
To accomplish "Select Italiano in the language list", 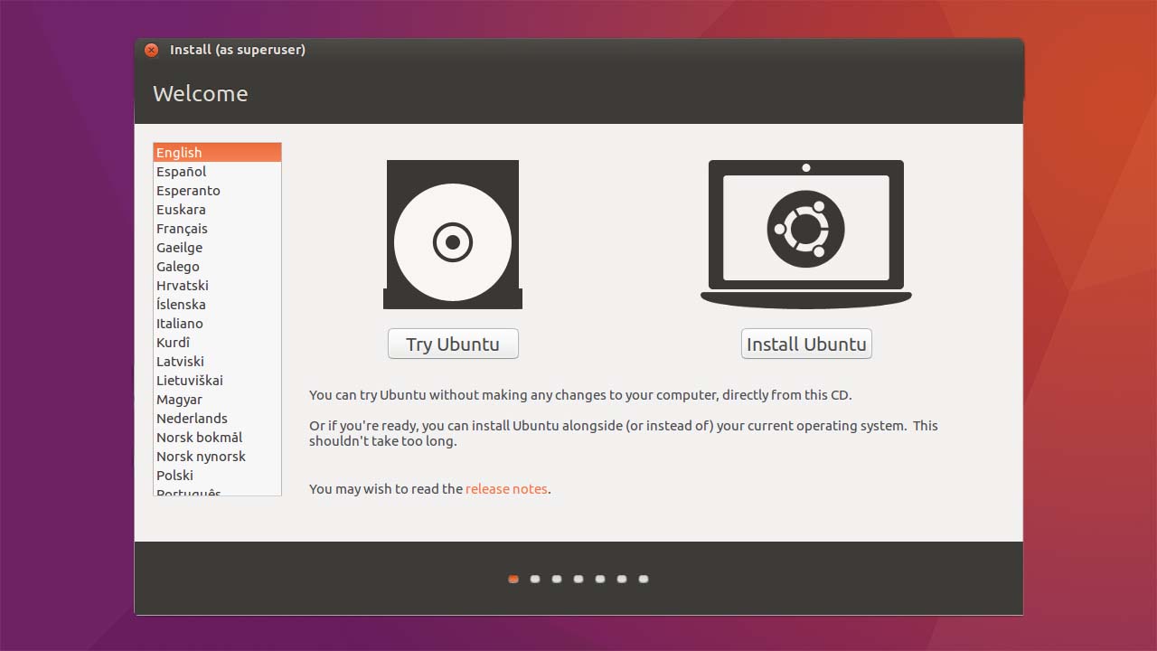I will (x=218, y=323).
